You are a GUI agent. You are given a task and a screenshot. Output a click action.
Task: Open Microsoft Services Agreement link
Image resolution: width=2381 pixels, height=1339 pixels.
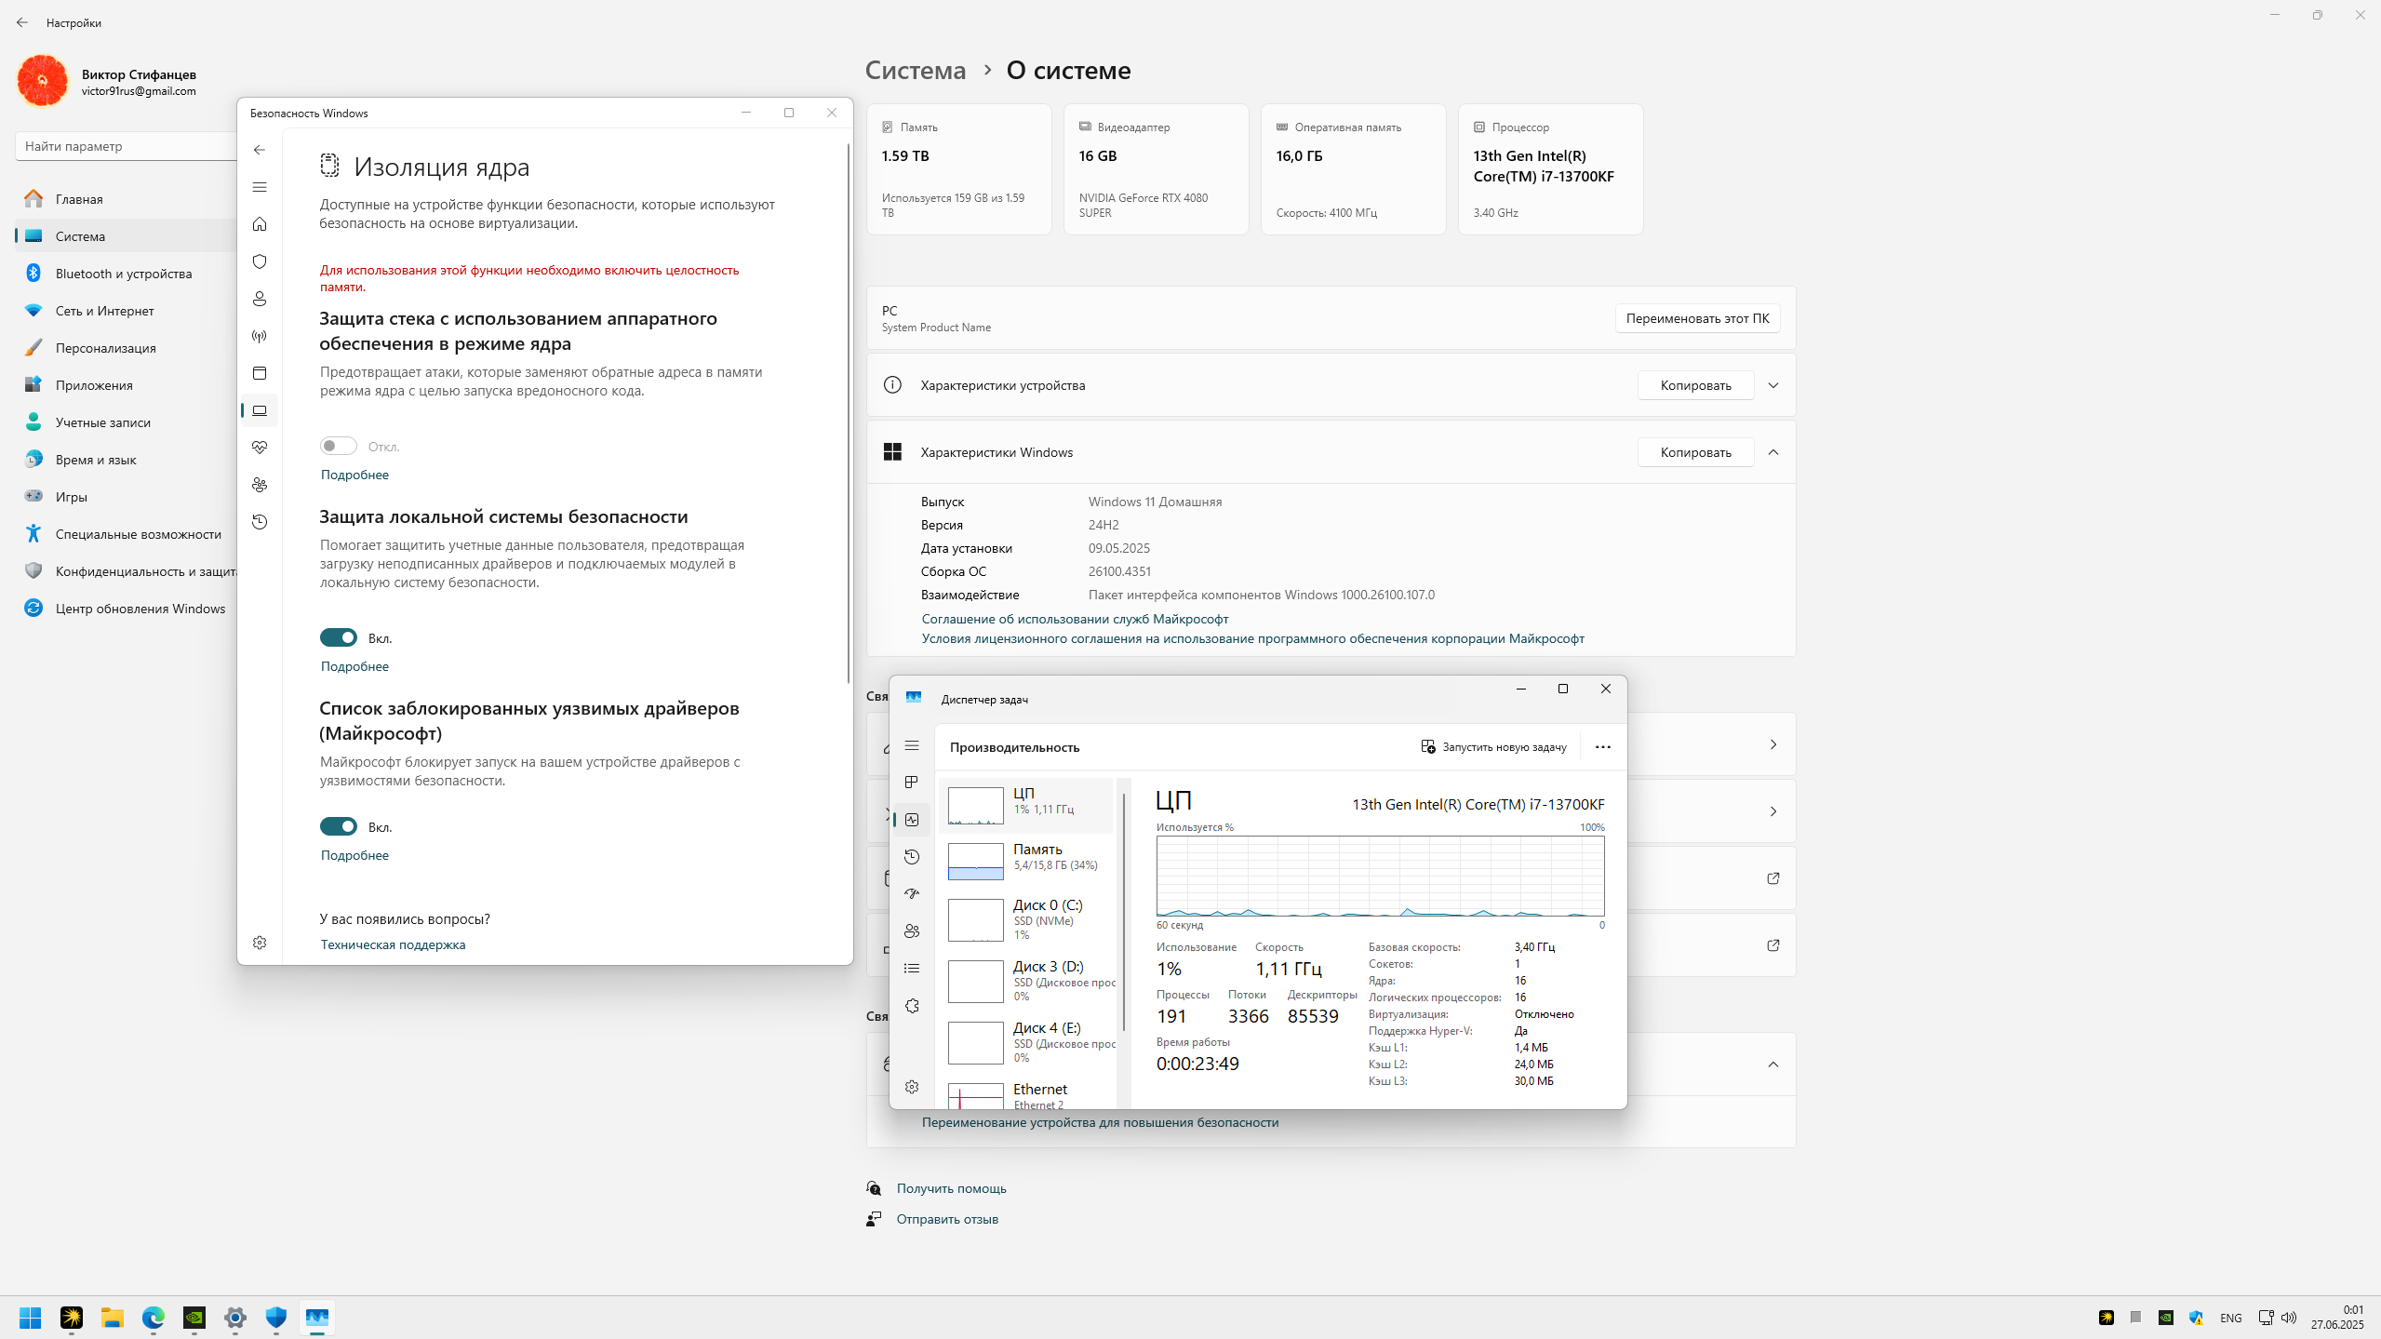pyautogui.click(x=1075, y=619)
